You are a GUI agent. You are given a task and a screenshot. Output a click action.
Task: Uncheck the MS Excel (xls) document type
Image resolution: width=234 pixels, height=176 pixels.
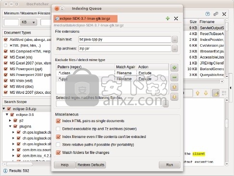(6, 57)
